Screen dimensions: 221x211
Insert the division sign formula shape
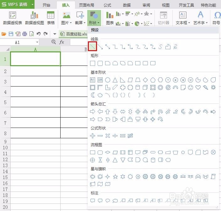115,136
